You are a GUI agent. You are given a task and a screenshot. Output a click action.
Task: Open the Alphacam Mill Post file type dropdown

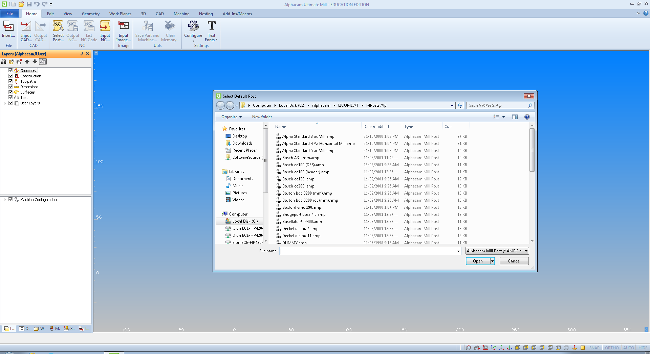pos(497,251)
